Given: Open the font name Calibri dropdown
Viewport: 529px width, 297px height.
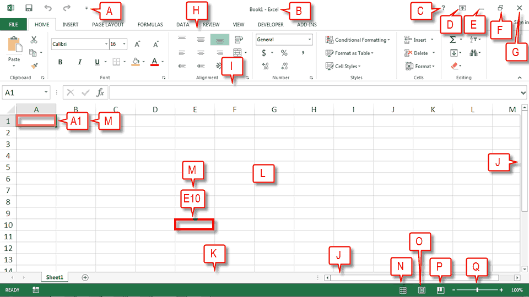Looking at the screenshot, I should 106,44.
